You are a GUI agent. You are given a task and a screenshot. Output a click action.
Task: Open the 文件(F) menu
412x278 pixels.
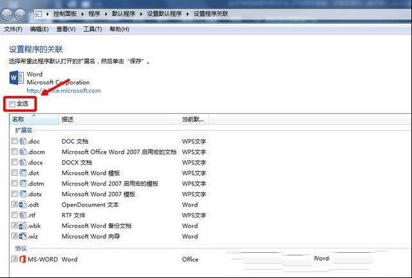(13, 29)
